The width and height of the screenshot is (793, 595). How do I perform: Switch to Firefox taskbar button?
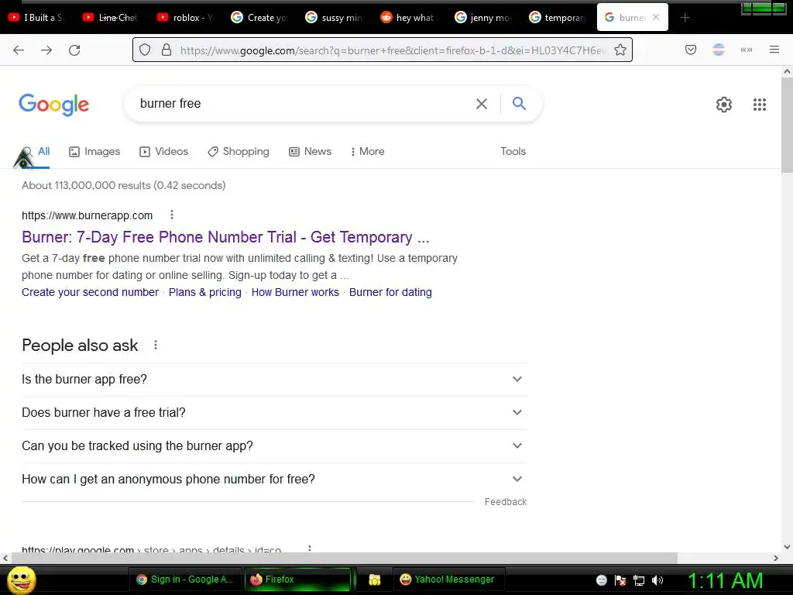point(297,580)
